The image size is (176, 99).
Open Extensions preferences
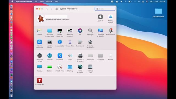coord(80,43)
